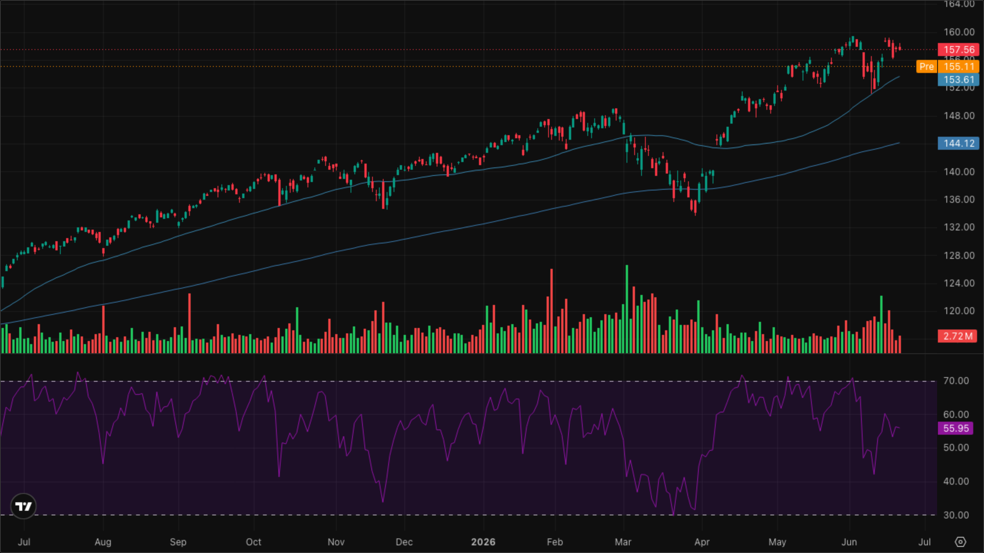Click the 160.00 price axis label
This screenshot has width=984, height=553.
click(959, 32)
